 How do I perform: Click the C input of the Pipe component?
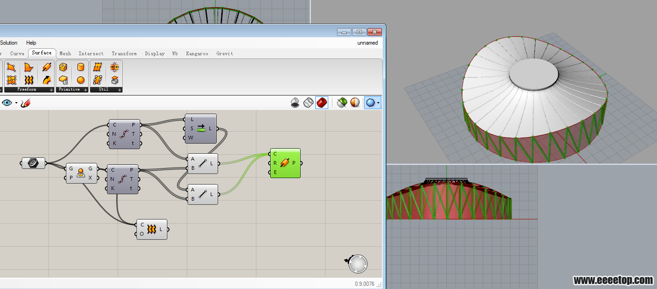[x=275, y=154]
